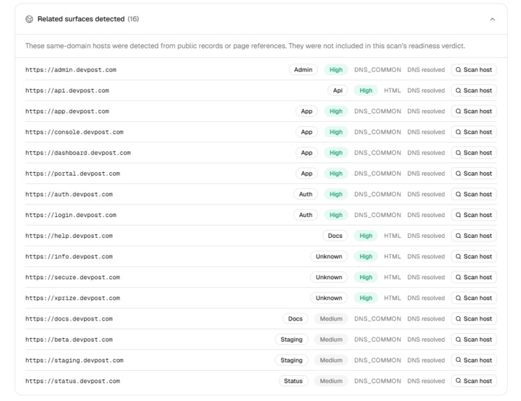Scan host for dashboard.devpost.com
Screen dimensions: 521x401
click(473, 153)
